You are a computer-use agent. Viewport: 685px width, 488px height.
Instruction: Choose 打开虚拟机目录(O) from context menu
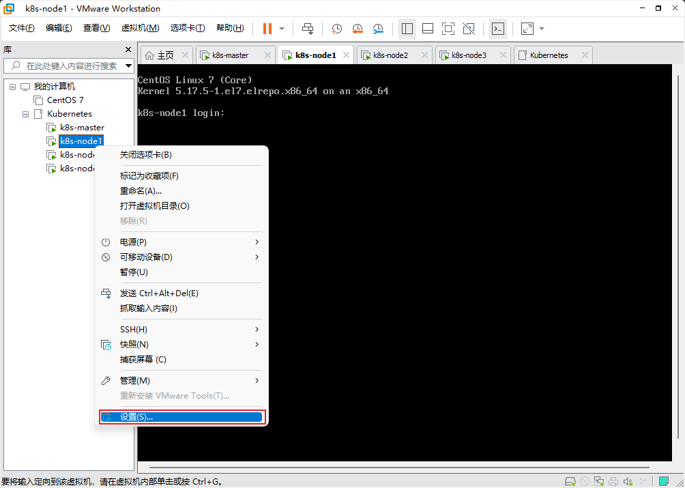[x=181, y=205]
